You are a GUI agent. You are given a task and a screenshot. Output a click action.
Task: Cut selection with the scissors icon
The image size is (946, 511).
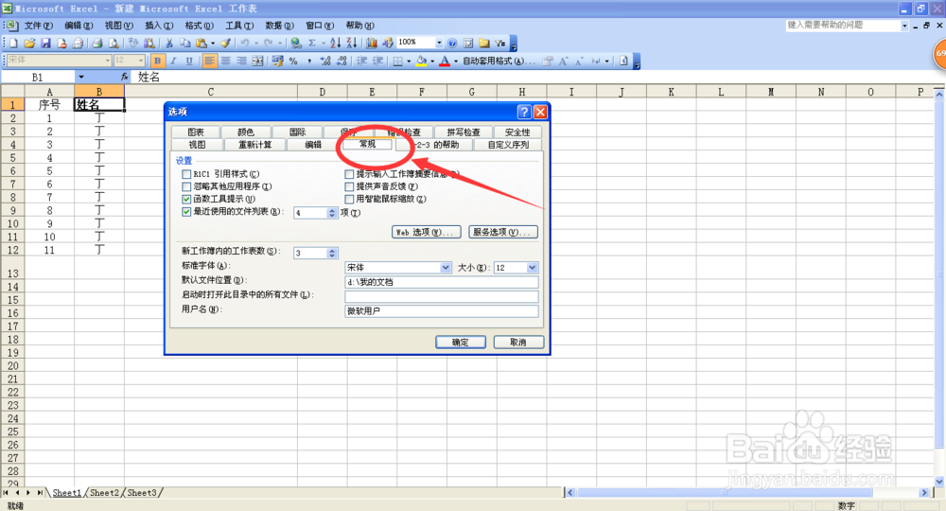pos(169,43)
